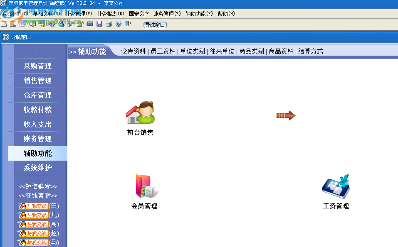Viewport: 398px width, 247px height.
Task: Select 系统维护 in the sidebar
Action: pos(38,168)
